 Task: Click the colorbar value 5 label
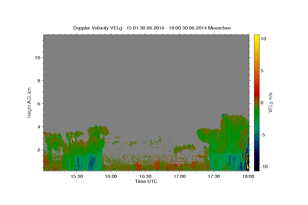[262, 71]
